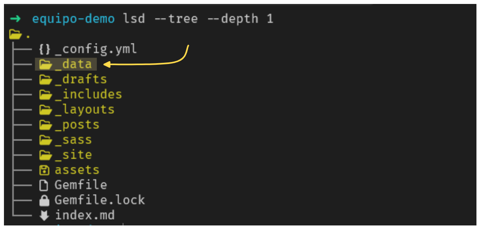This screenshot has height=229, width=480.
Task: Click the root open-folder icon above the tree
Action: click(15, 34)
